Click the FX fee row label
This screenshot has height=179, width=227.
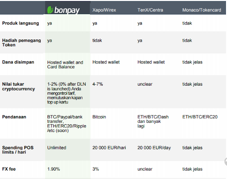[x=9, y=169]
